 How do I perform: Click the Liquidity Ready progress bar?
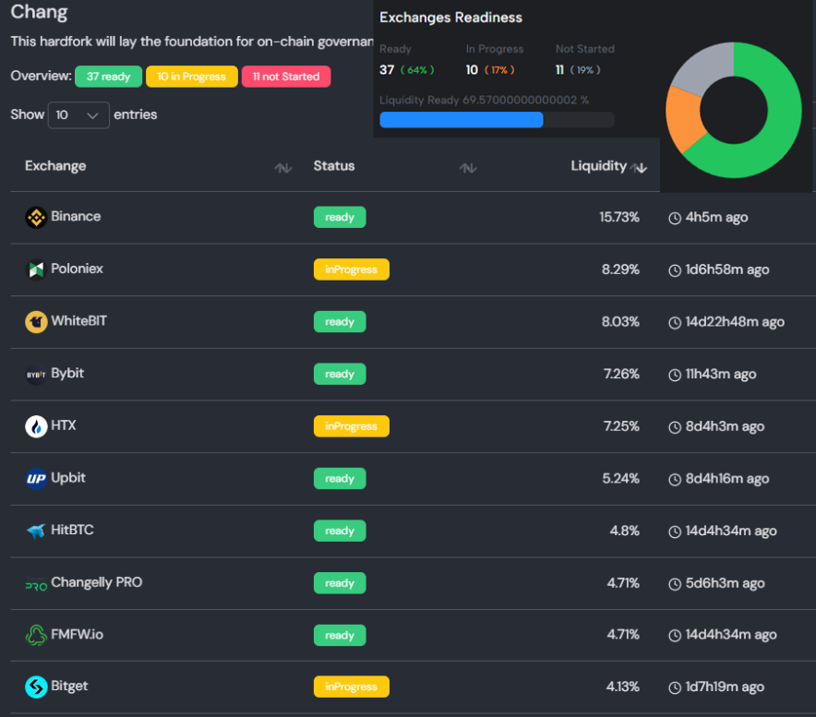coord(497,120)
